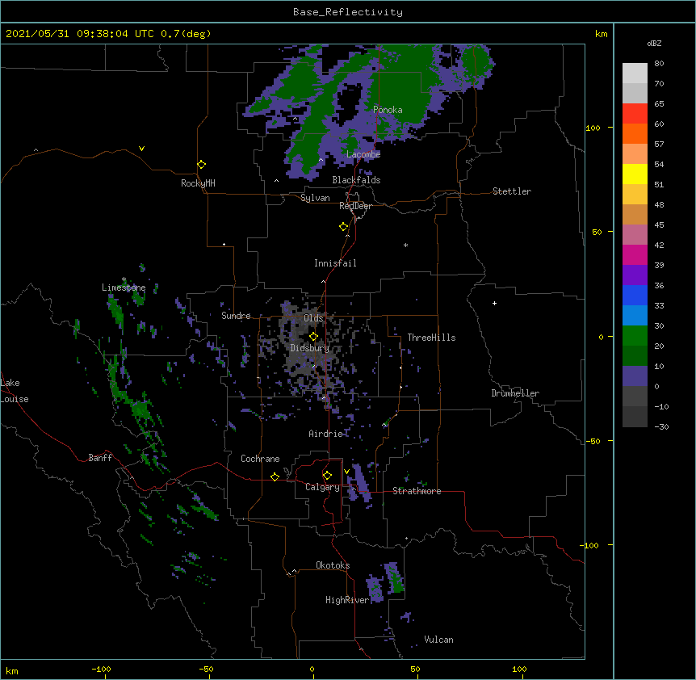Click the Olds city label
The width and height of the screenshot is (696, 680).
(313, 318)
